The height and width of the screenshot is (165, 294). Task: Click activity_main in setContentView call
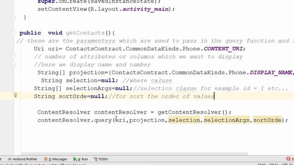pos(146,9)
